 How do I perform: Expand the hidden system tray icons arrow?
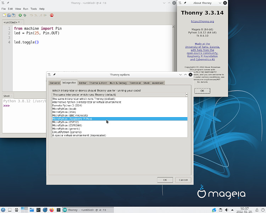pos(232,210)
